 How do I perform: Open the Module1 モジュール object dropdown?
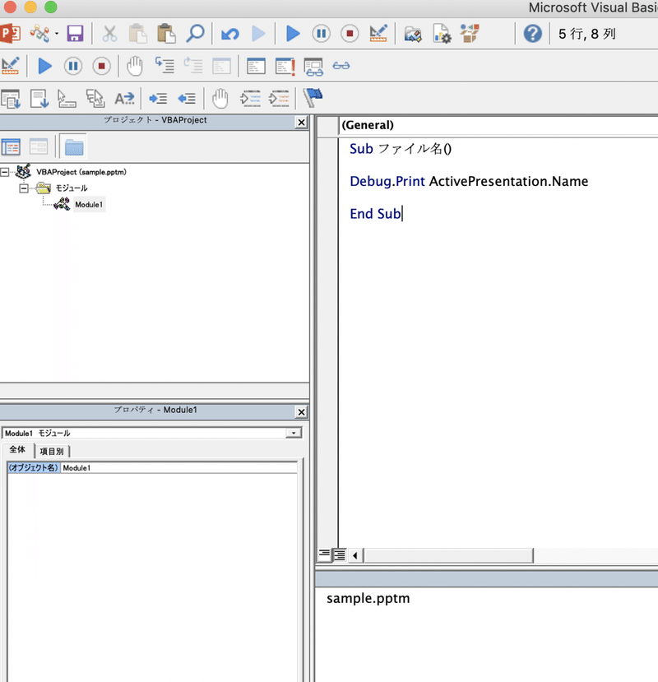[x=294, y=433]
